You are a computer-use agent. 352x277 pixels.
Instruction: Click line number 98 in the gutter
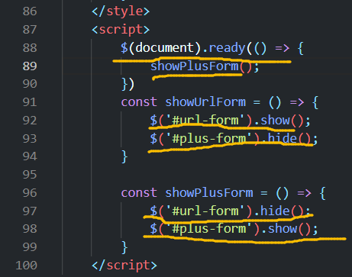pyautogui.click(x=30, y=229)
